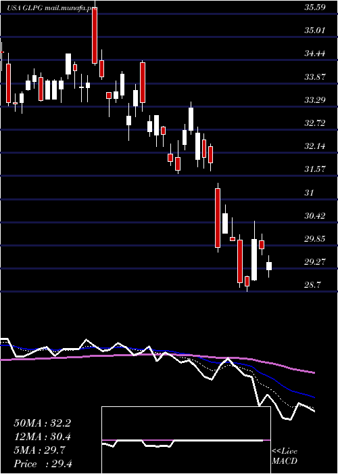338x474 pixels.
Task: Click the large red gap-down candle near 31
Action: pos(218,217)
